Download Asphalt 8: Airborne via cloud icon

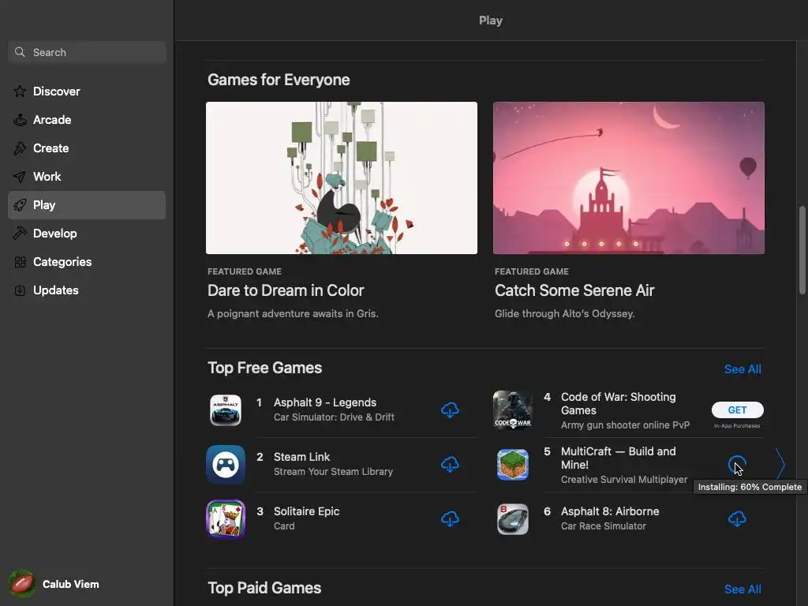pyautogui.click(x=737, y=519)
